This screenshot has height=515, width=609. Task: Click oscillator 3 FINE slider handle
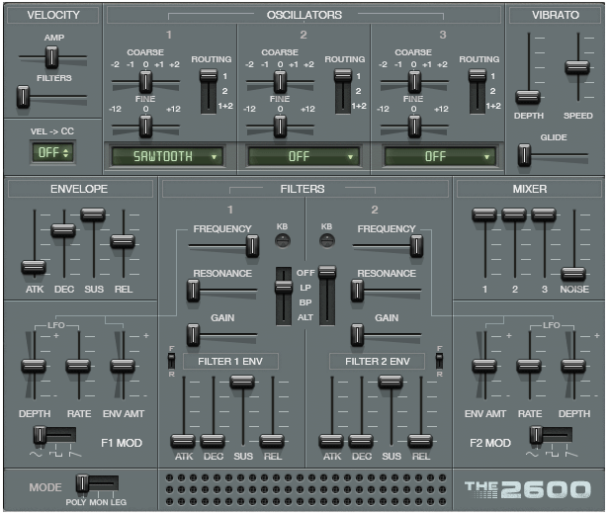click(414, 127)
